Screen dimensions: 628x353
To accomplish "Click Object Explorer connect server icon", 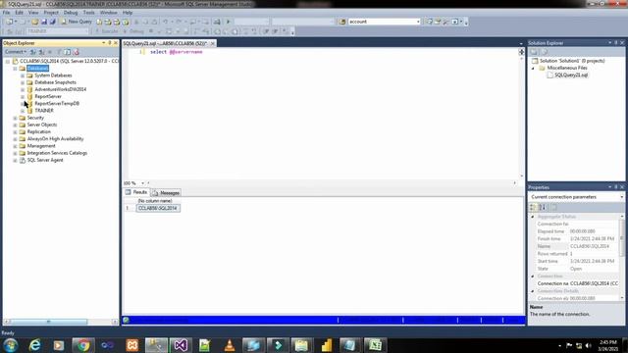I will tap(33, 52).
